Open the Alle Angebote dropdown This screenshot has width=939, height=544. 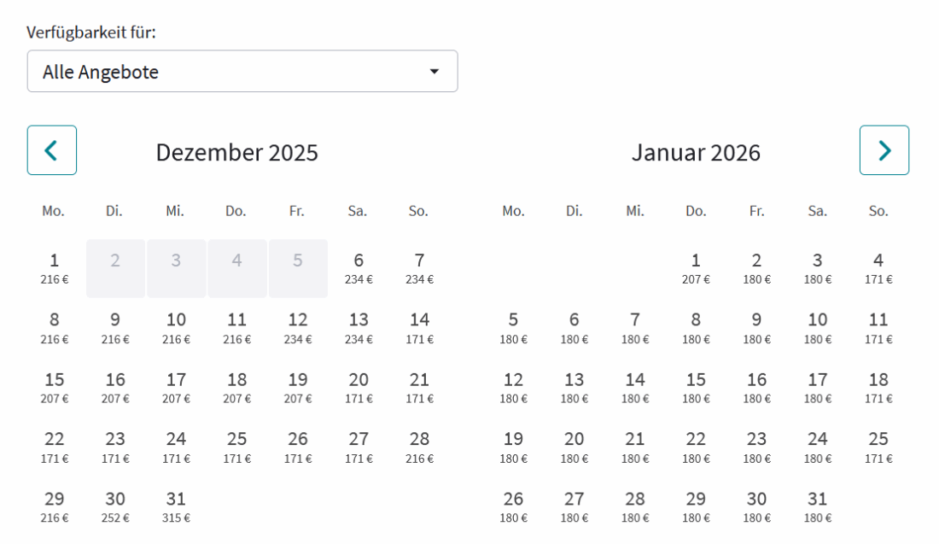[242, 72]
